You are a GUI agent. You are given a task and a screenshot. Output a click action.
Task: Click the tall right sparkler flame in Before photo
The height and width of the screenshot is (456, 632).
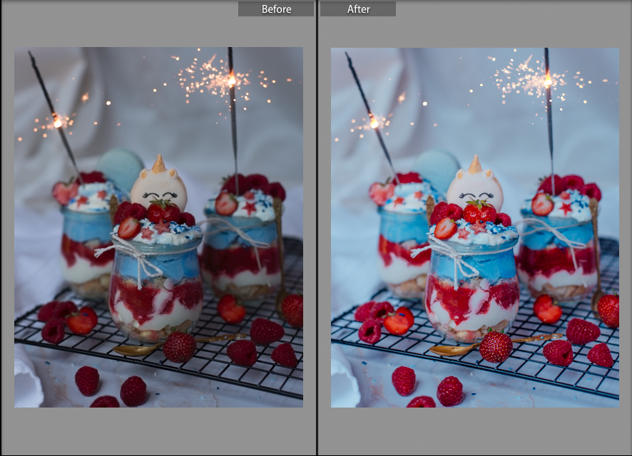(232, 80)
